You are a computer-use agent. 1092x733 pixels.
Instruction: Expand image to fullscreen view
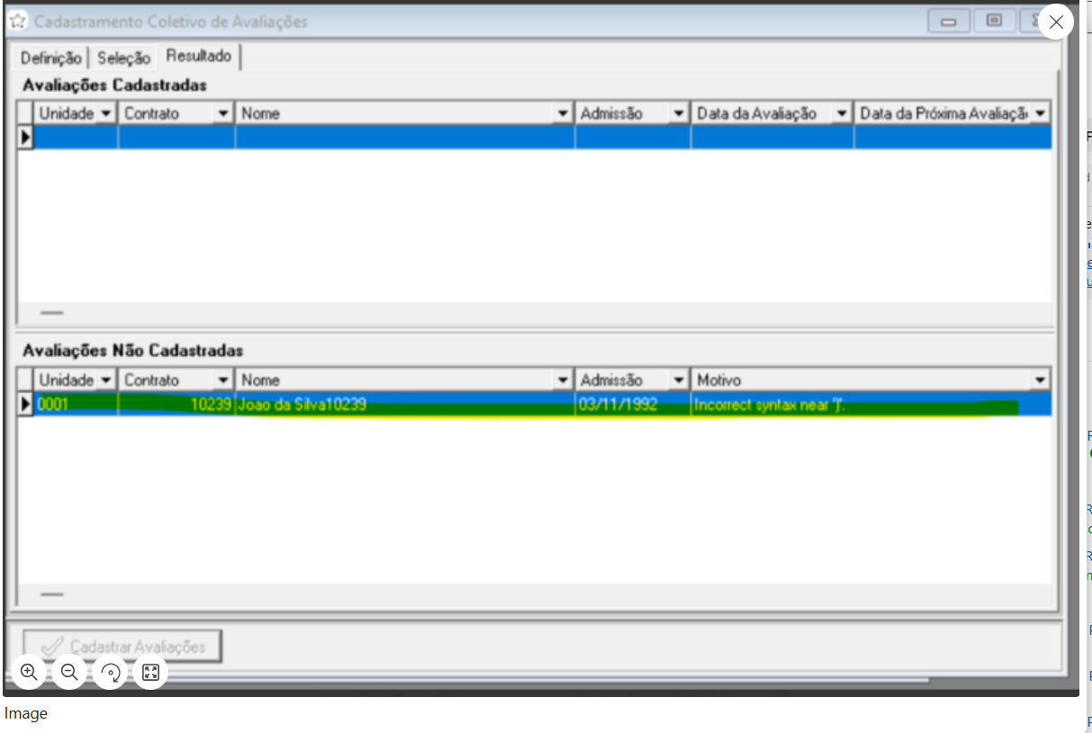click(x=150, y=672)
